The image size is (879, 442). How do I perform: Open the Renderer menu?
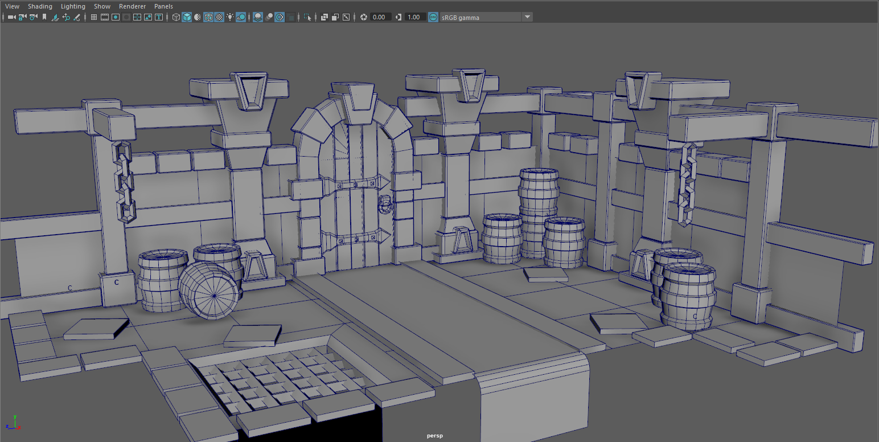(x=132, y=6)
